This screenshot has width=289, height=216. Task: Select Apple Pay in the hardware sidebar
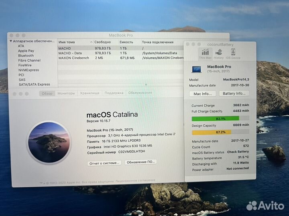coord(26,51)
